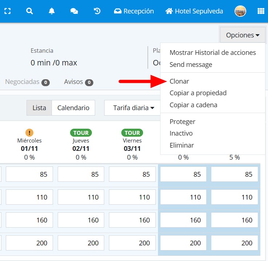Open the notifications bell icon

click(52, 11)
